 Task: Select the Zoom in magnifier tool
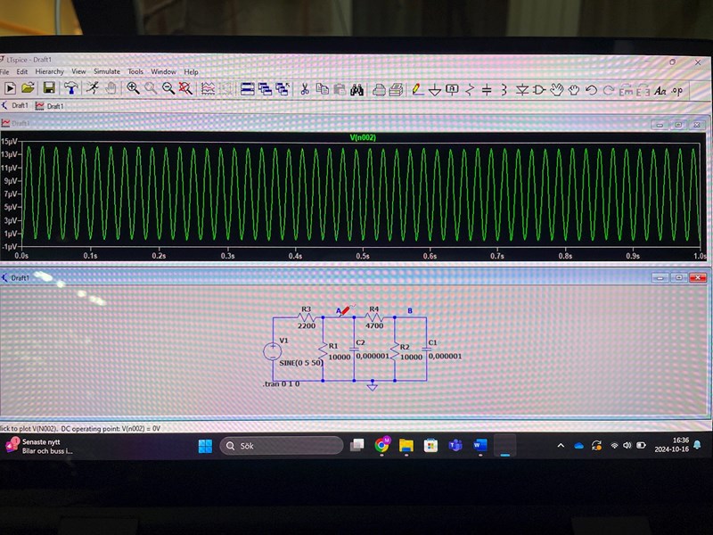point(133,88)
